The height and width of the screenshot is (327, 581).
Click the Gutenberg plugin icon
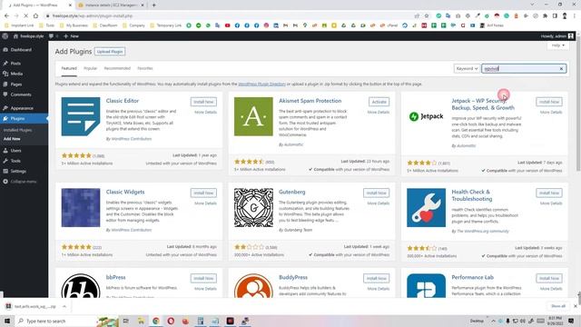coord(253,208)
